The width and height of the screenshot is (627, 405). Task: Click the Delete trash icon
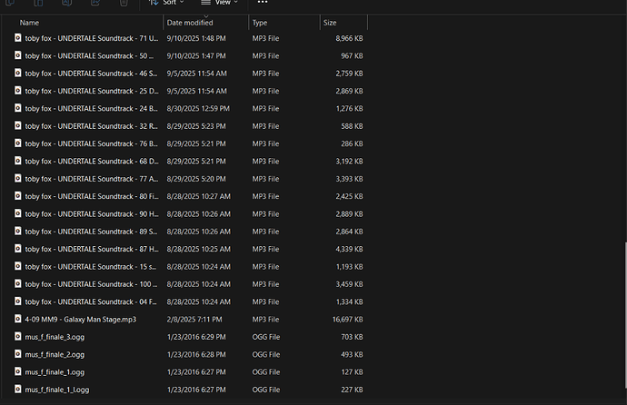[124, 3]
